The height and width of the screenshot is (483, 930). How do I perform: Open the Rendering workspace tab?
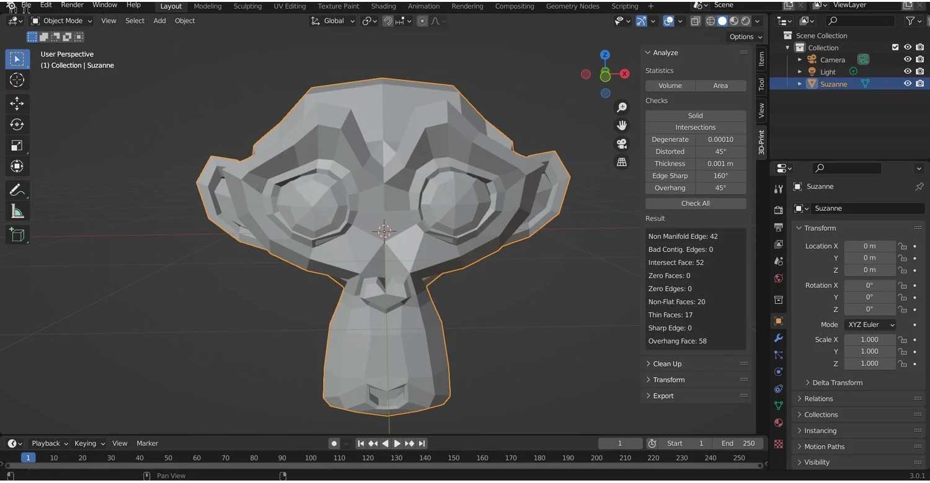tap(467, 6)
